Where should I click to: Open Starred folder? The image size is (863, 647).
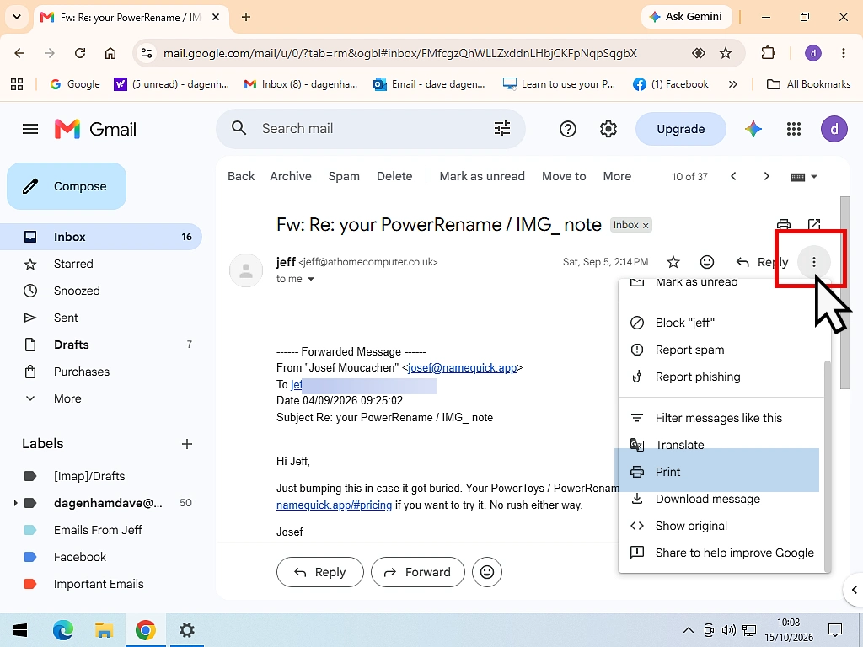point(101,264)
